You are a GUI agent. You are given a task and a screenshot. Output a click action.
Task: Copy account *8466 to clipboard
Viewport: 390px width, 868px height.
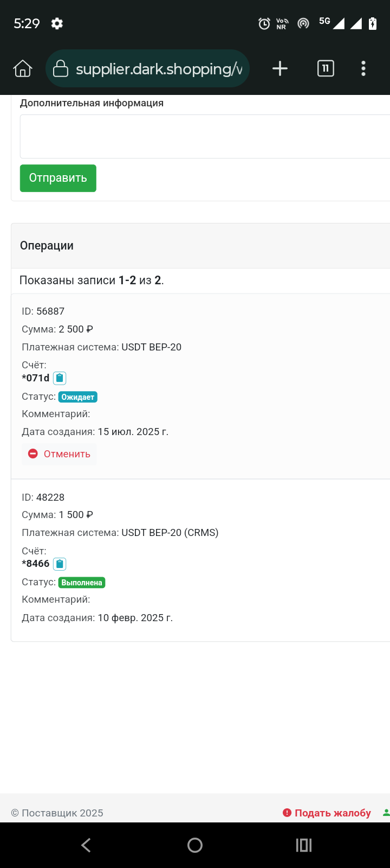60,564
